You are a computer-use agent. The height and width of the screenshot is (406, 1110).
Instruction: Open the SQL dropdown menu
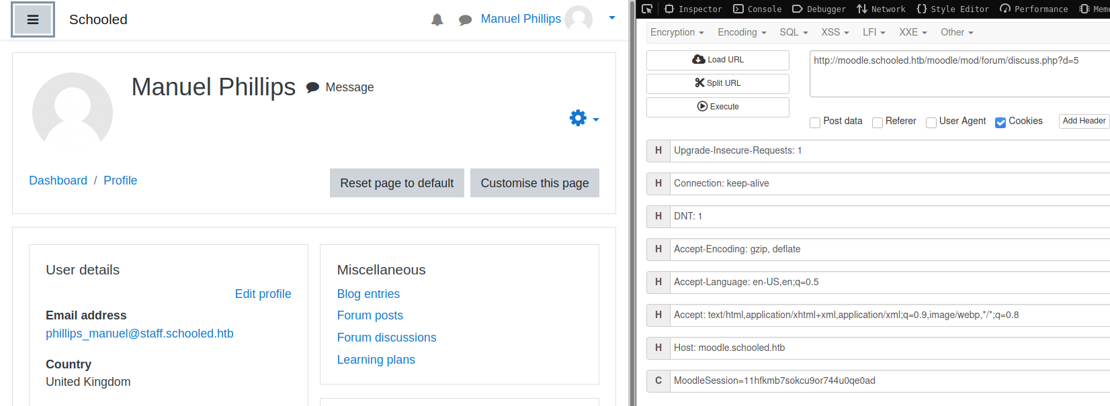click(x=794, y=32)
